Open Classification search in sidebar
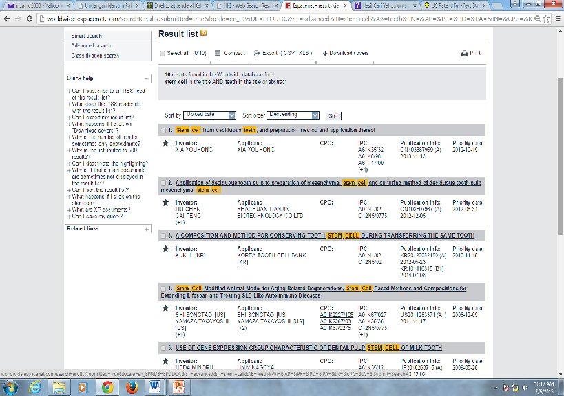Screen dimensions: 564x396 coord(95,56)
